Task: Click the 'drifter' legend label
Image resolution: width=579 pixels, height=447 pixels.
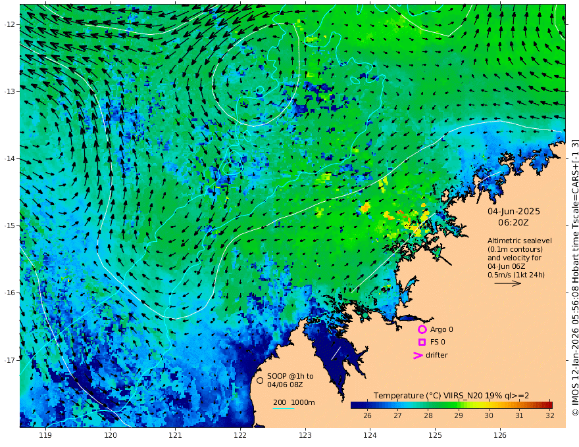Action: click(436, 355)
